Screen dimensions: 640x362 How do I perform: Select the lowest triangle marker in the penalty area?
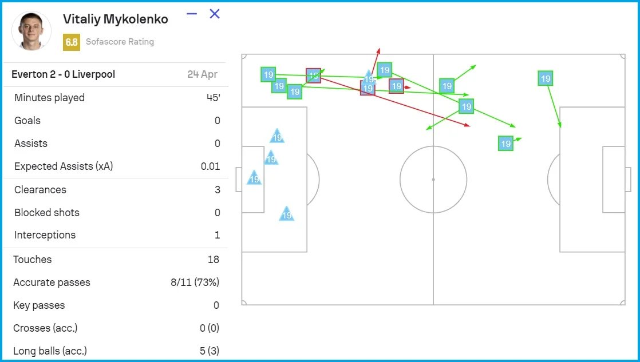click(287, 214)
